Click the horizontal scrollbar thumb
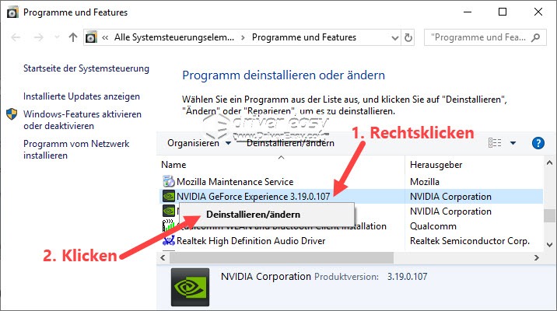This screenshot has width=557, height=311. coord(282,258)
